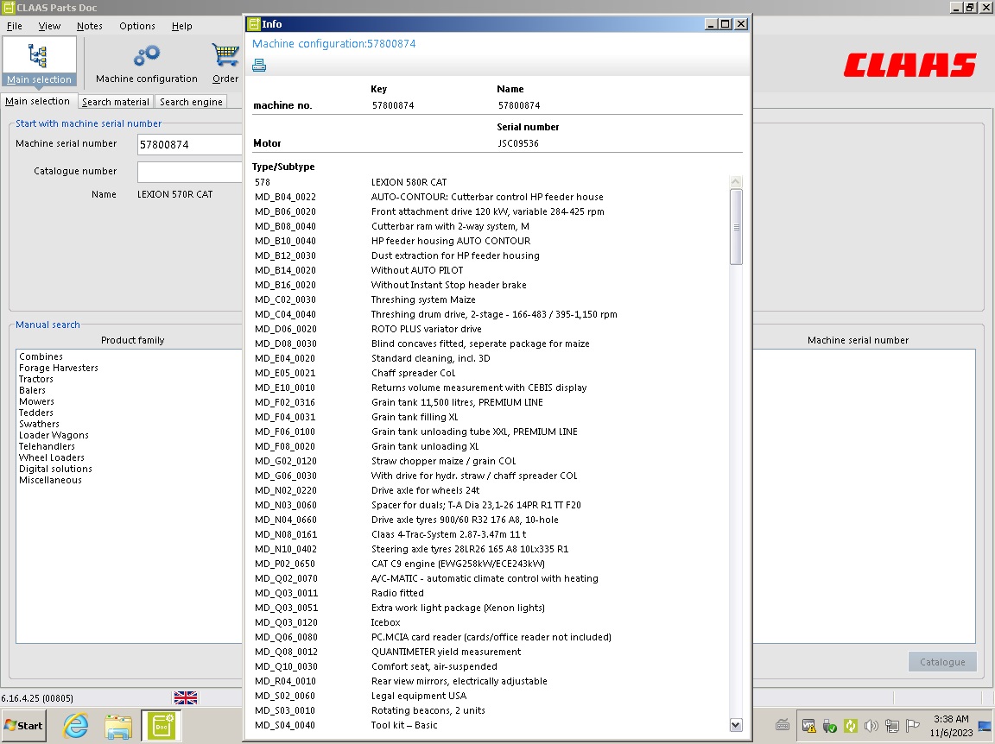Open the Action Center flag tray icon
This screenshot has width=995, height=744.
pos(913,726)
